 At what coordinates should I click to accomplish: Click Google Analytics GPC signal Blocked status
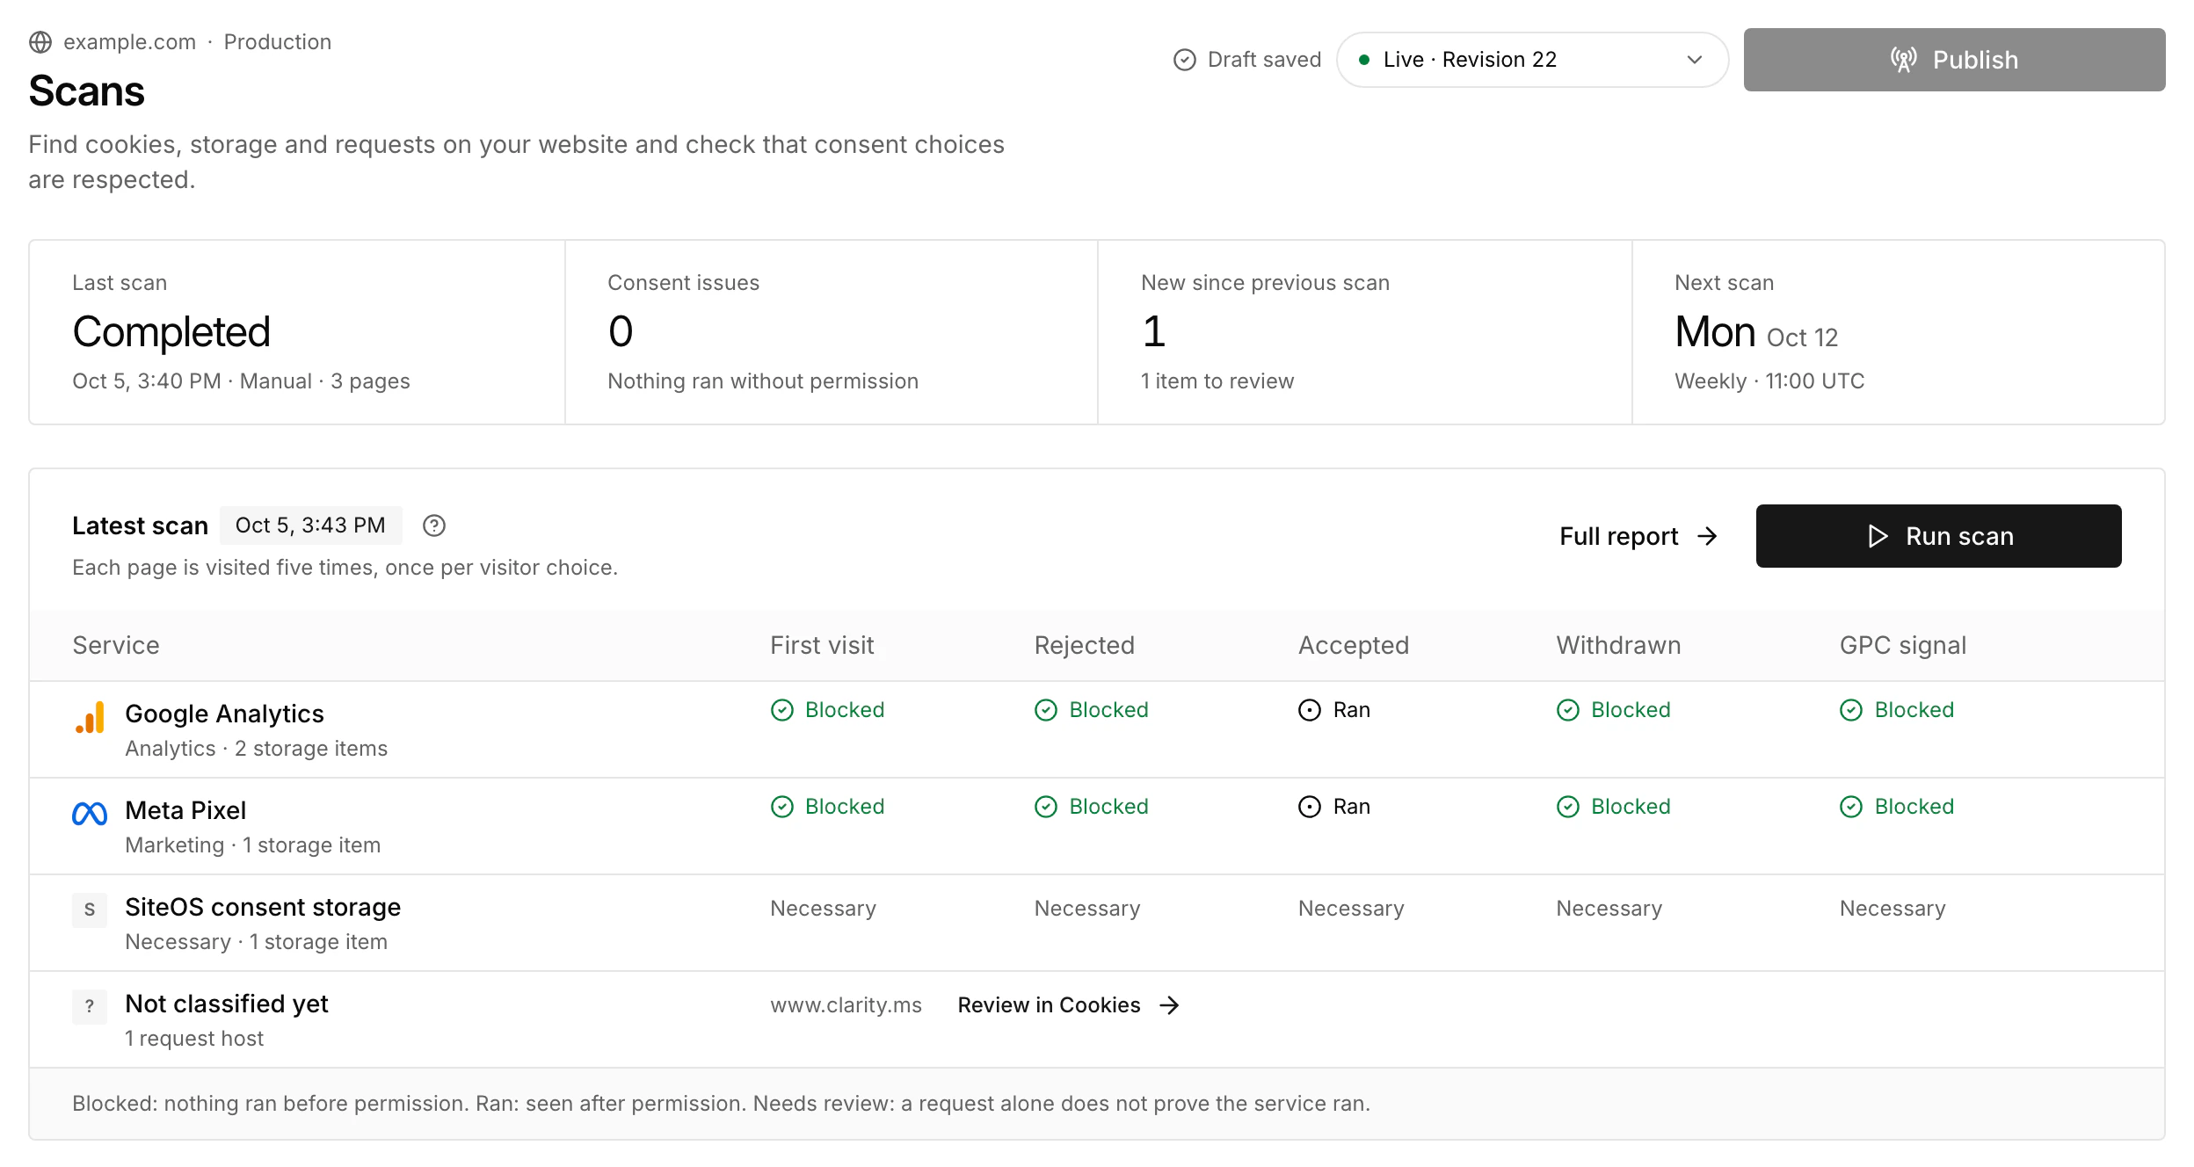click(x=1897, y=710)
